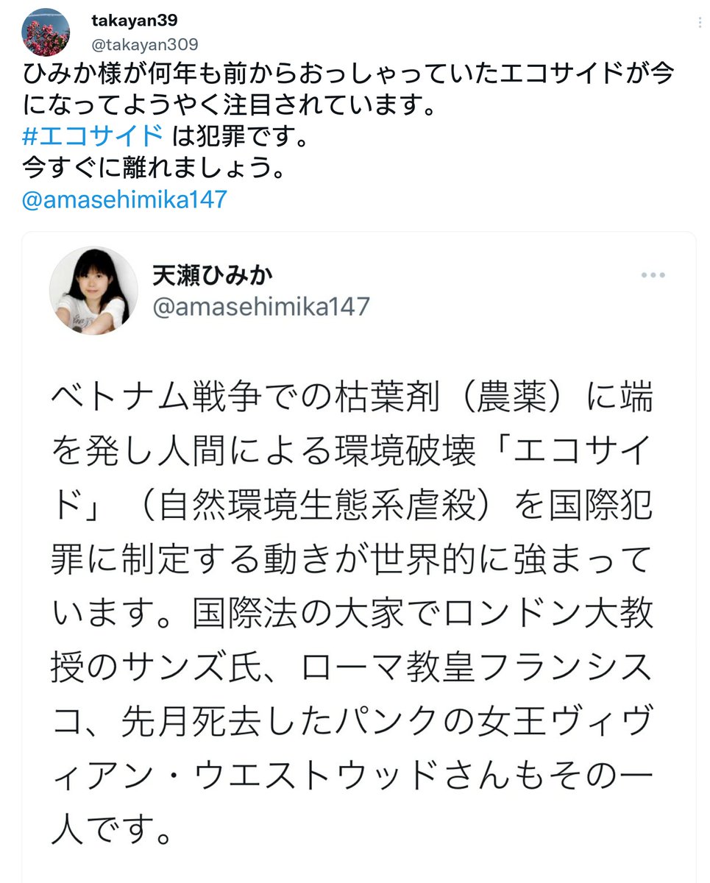710x883 pixels.
Task: Click the 天瀬ひみか display name
Action: click(213, 276)
